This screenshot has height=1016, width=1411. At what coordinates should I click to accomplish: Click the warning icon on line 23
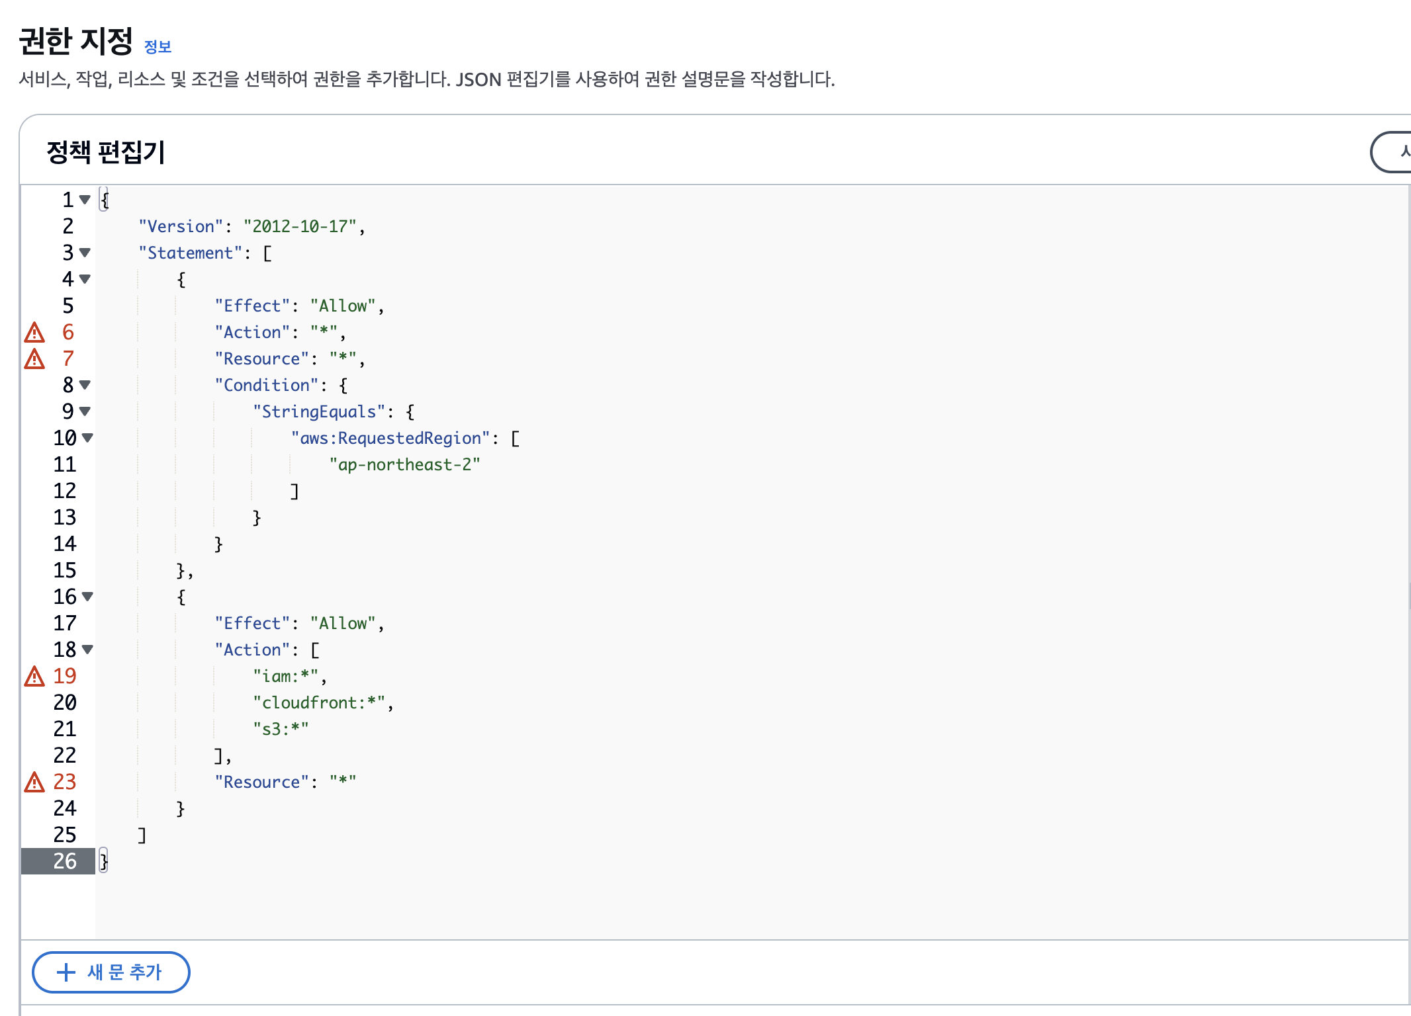[34, 783]
